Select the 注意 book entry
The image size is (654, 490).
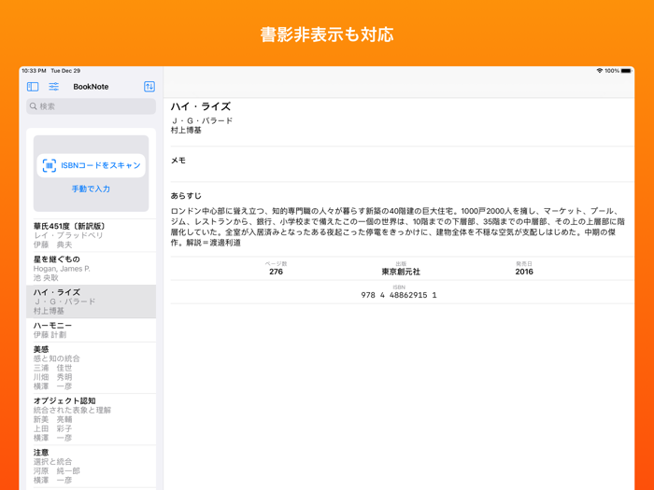point(91,466)
